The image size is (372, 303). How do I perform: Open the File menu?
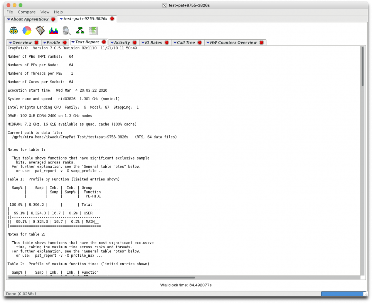(10, 12)
